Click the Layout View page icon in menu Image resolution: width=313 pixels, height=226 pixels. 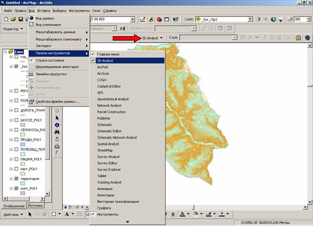(x=32, y=25)
